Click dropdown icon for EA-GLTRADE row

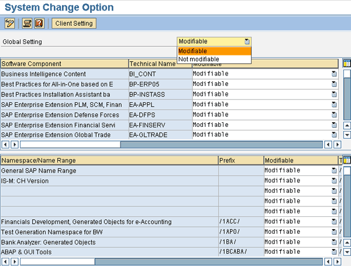[334, 134]
